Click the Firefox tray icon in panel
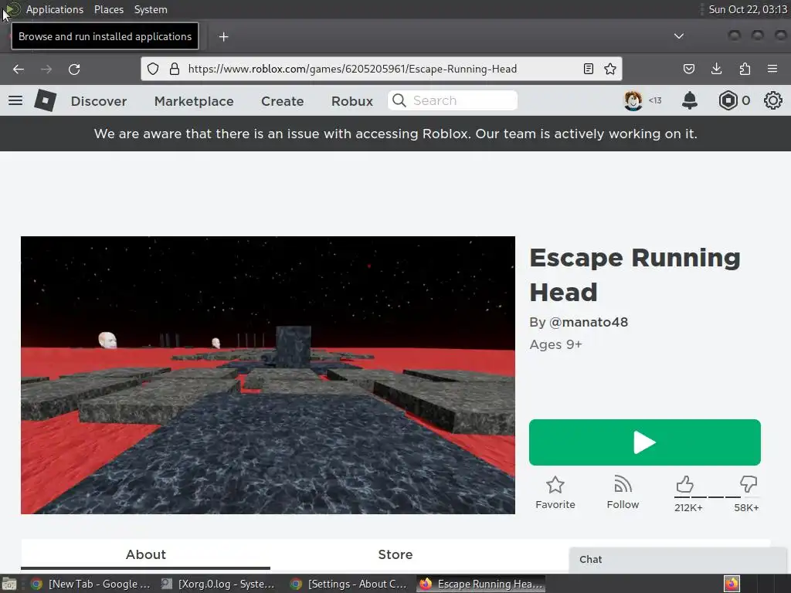Image resolution: width=791 pixels, height=593 pixels. (732, 584)
